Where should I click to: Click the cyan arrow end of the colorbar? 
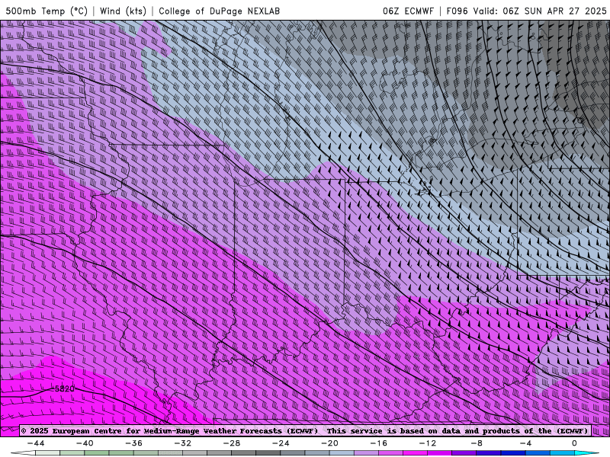(x=586, y=453)
